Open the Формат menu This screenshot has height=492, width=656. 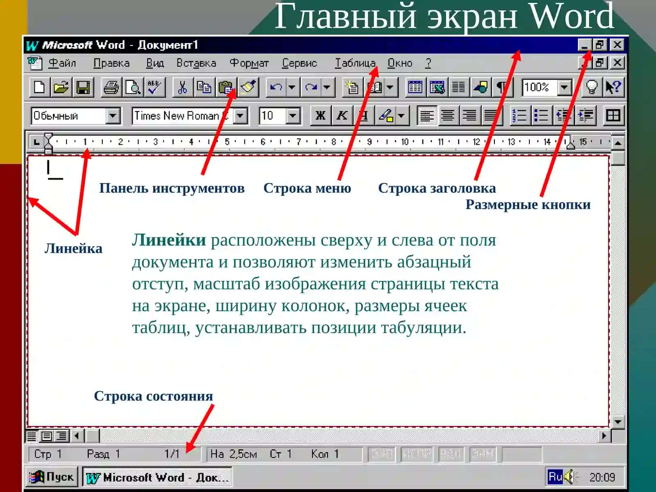pyautogui.click(x=249, y=63)
